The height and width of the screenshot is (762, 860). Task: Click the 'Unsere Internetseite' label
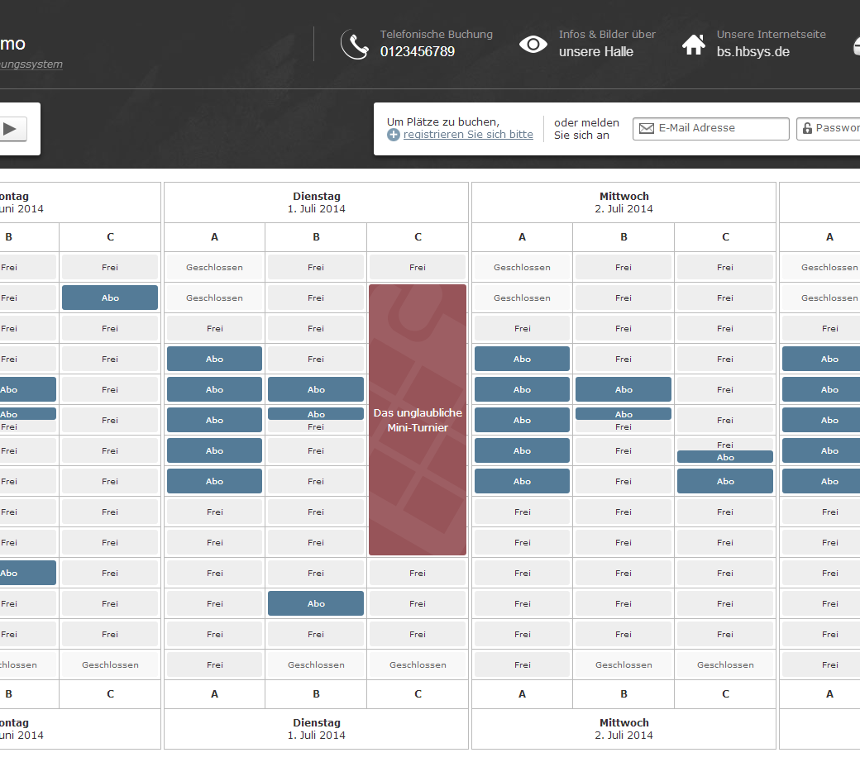coord(772,34)
